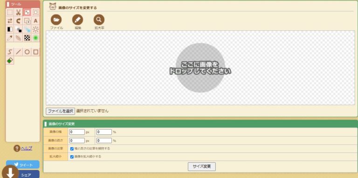Select the sun brightness tool
358x178 pixels.
[x=35, y=29]
